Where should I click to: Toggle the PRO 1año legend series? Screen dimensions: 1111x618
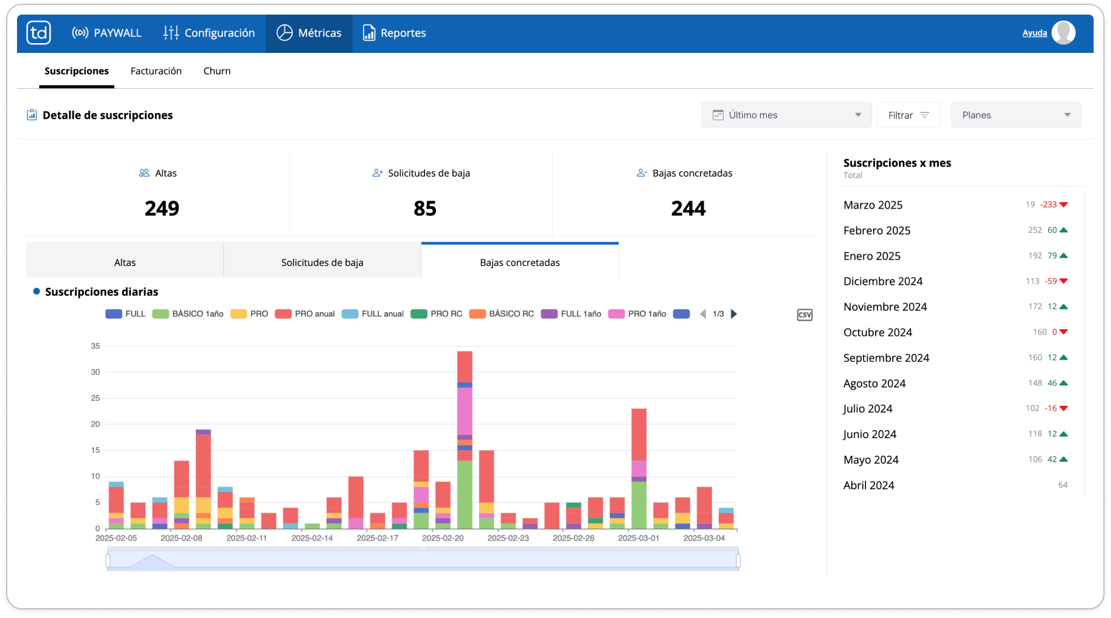[637, 314]
